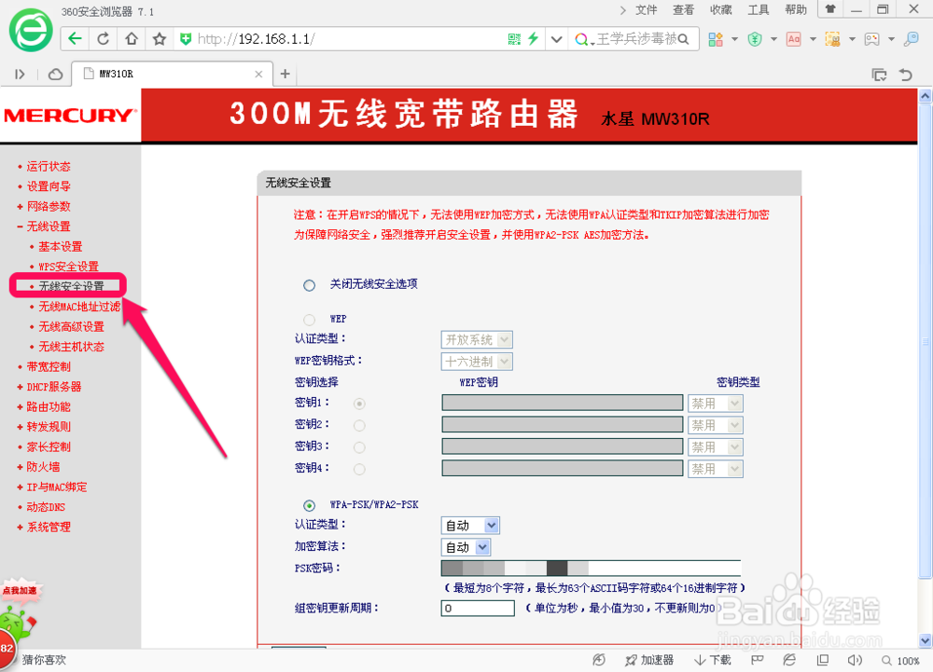Screen dimensions: 933x672
Task: Reload the page with refresh icon
Action: pos(103,39)
